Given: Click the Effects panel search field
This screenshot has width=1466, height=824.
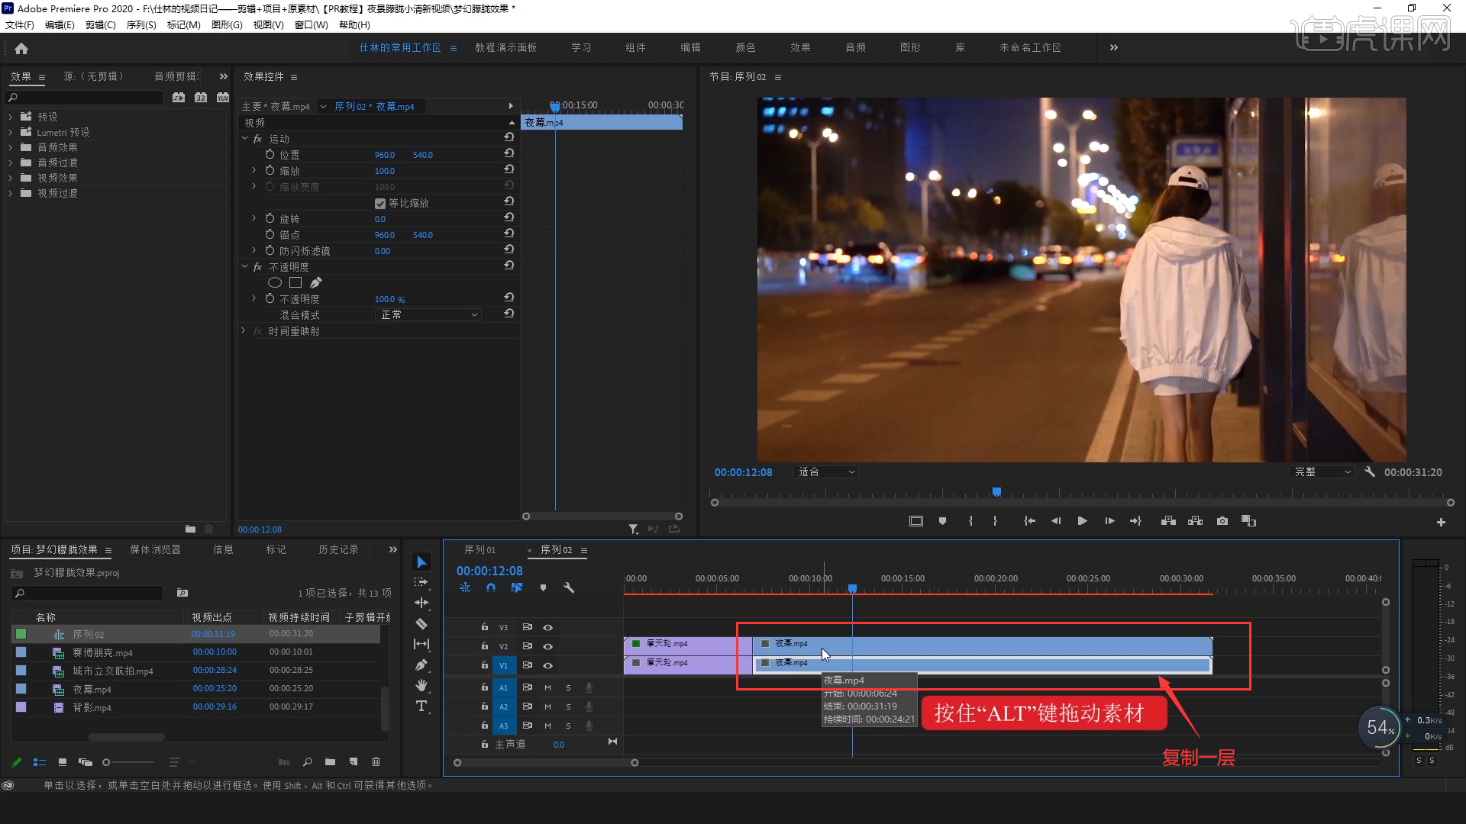Looking at the screenshot, I should [85, 98].
